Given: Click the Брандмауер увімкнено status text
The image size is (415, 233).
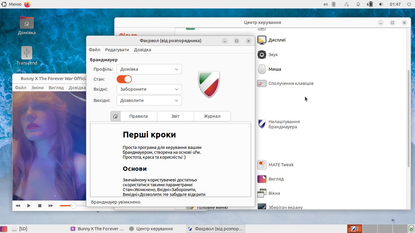Looking at the screenshot, I should (x=116, y=202).
